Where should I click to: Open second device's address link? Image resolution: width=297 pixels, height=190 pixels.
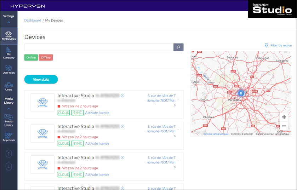click(161, 131)
